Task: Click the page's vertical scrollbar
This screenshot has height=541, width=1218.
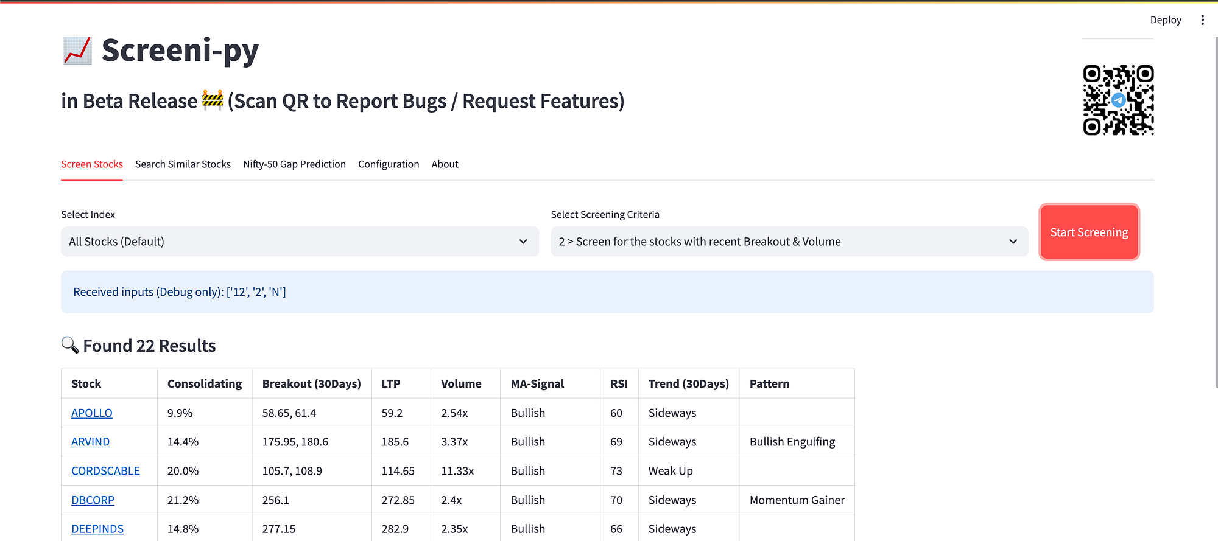Action: tap(1216, 213)
